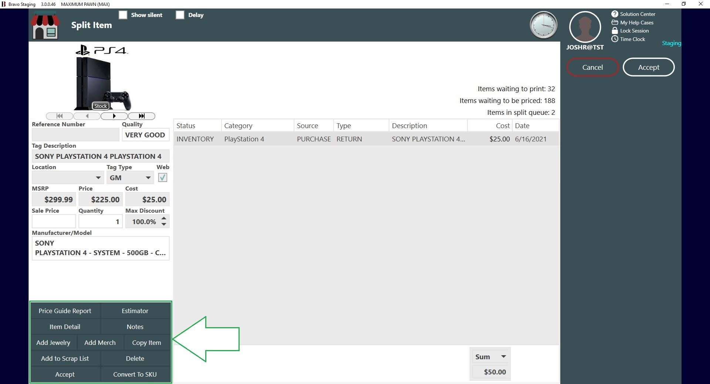Click the Stock image label
Viewport: 710px width, 384px height.
[x=101, y=106]
